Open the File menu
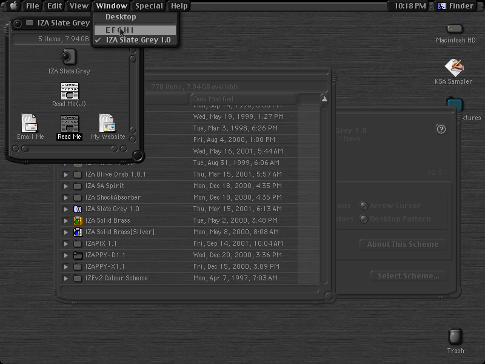Image resolution: width=485 pixels, height=364 pixels. [33, 5]
